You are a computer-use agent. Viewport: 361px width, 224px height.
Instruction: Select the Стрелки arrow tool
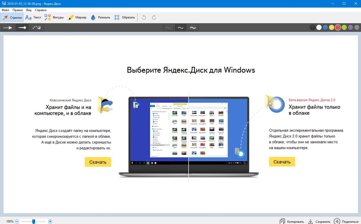(x=12, y=17)
